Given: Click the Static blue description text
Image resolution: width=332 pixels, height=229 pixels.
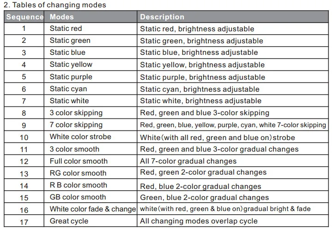Looking at the screenshot, I should (x=199, y=53).
